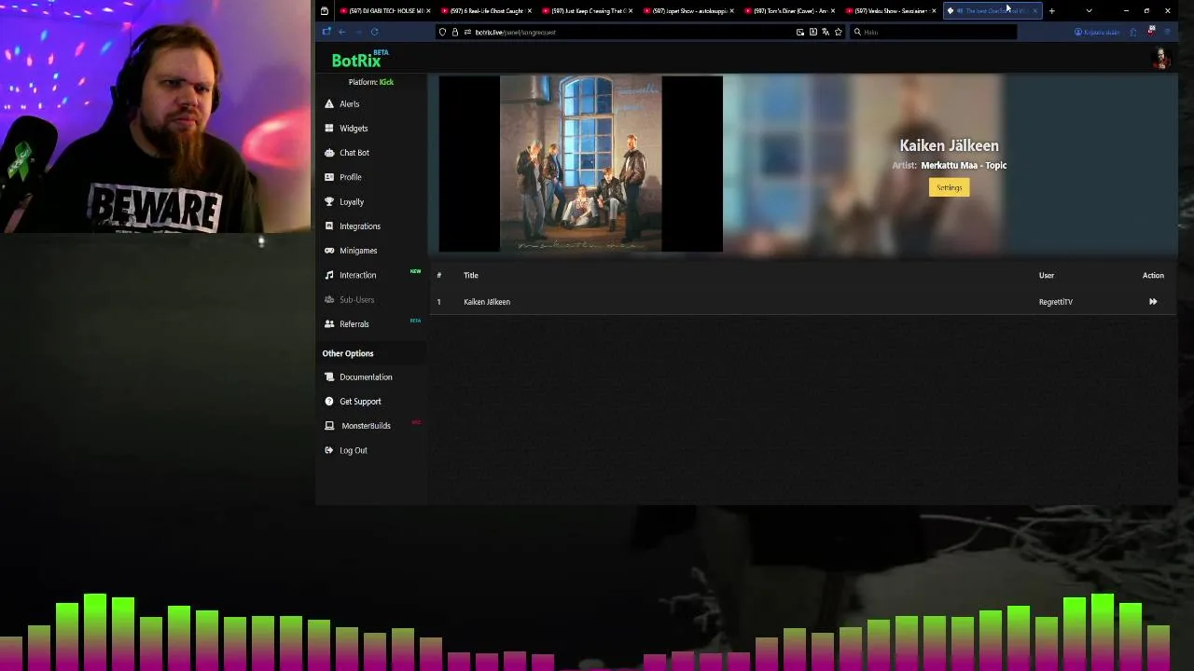Close the Tom's Diner (Cover) tab

[833, 10]
